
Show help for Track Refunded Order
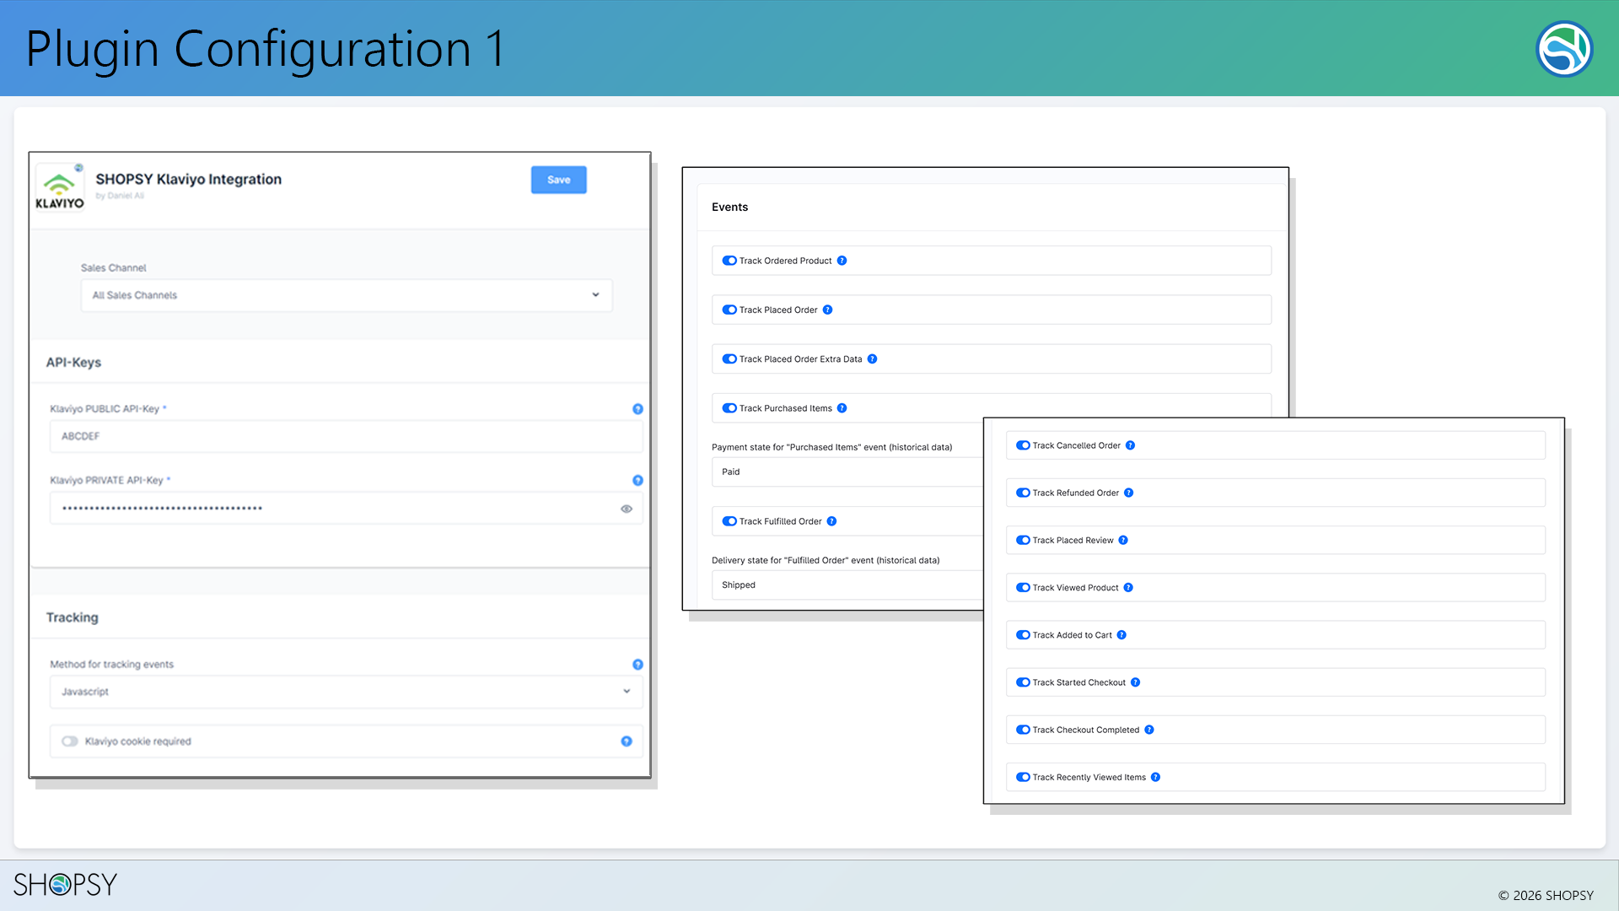(1128, 493)
